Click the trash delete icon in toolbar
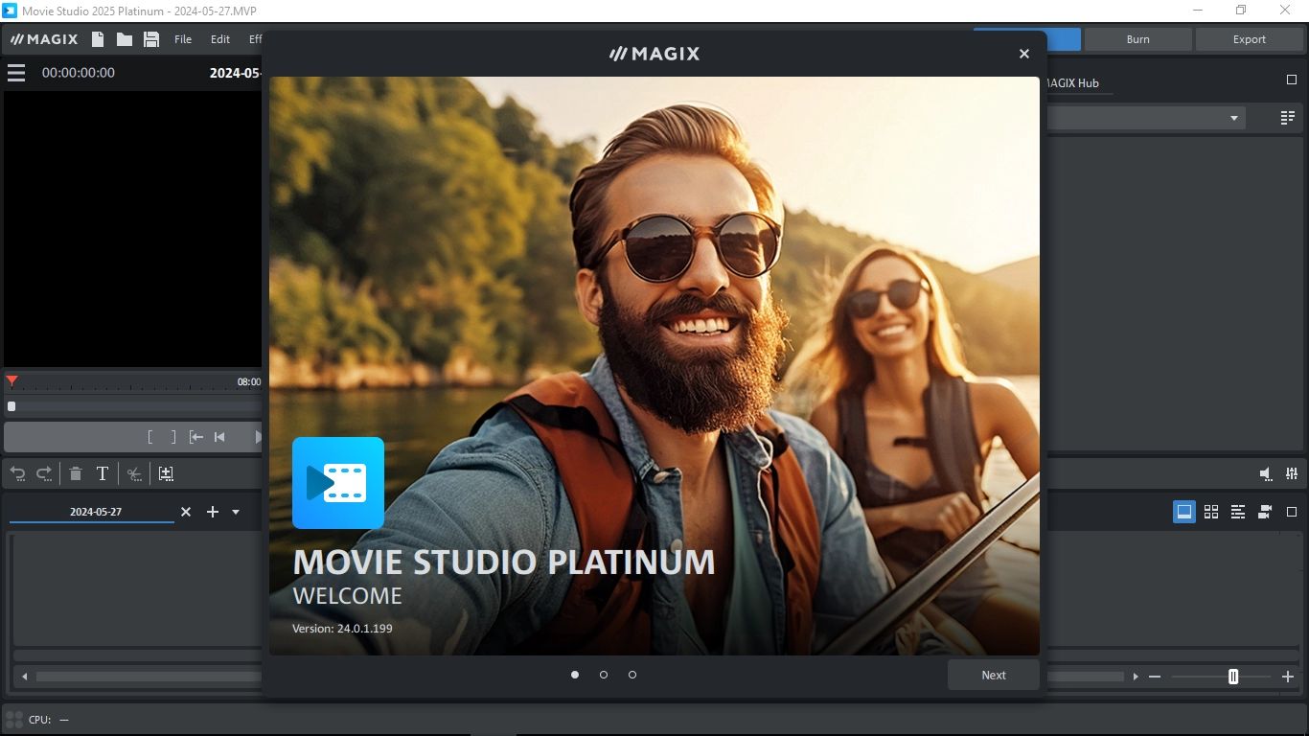 click(x=76, y=473)
